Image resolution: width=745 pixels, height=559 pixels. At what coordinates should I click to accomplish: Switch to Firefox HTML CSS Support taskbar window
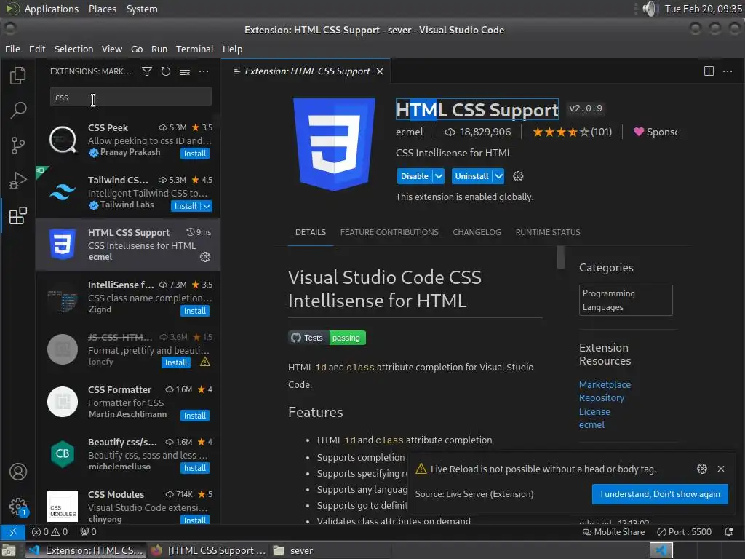(x=209, y=550)
